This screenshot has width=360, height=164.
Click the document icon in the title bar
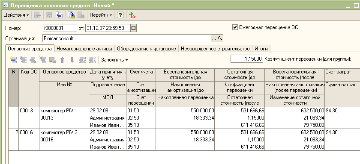click(6, 5)
